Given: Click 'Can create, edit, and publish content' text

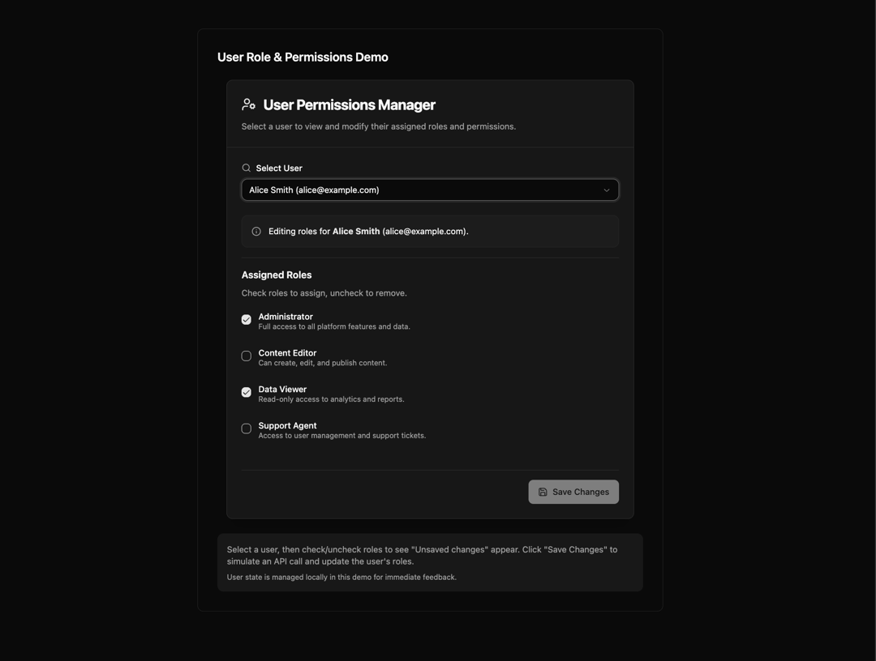Looking at the screenshot, I should [322, 363].
